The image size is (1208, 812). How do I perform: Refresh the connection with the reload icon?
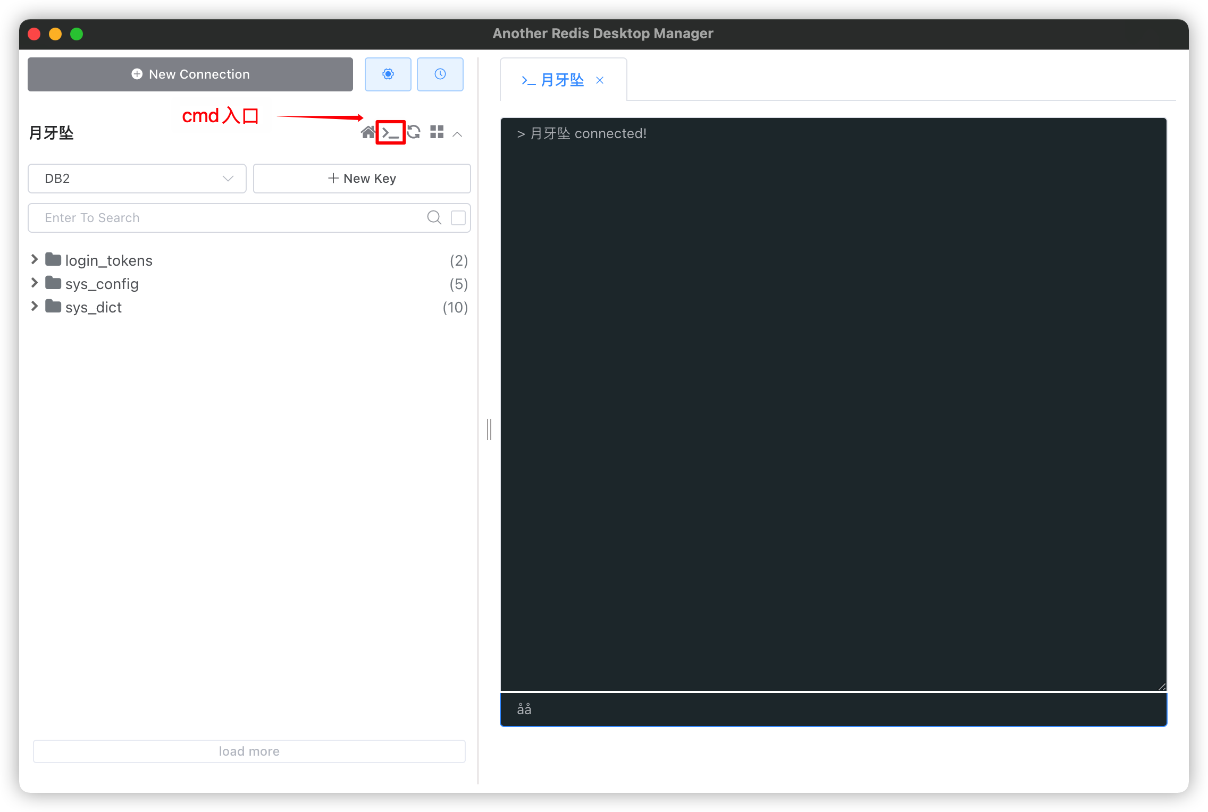(414, 132)
